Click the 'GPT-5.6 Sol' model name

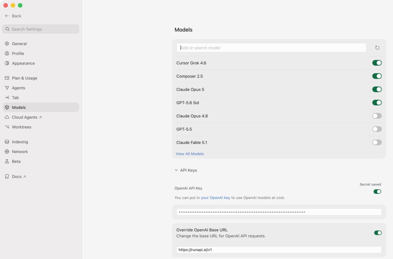[188, 103]
